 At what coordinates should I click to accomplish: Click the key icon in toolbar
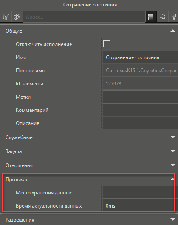173,17
